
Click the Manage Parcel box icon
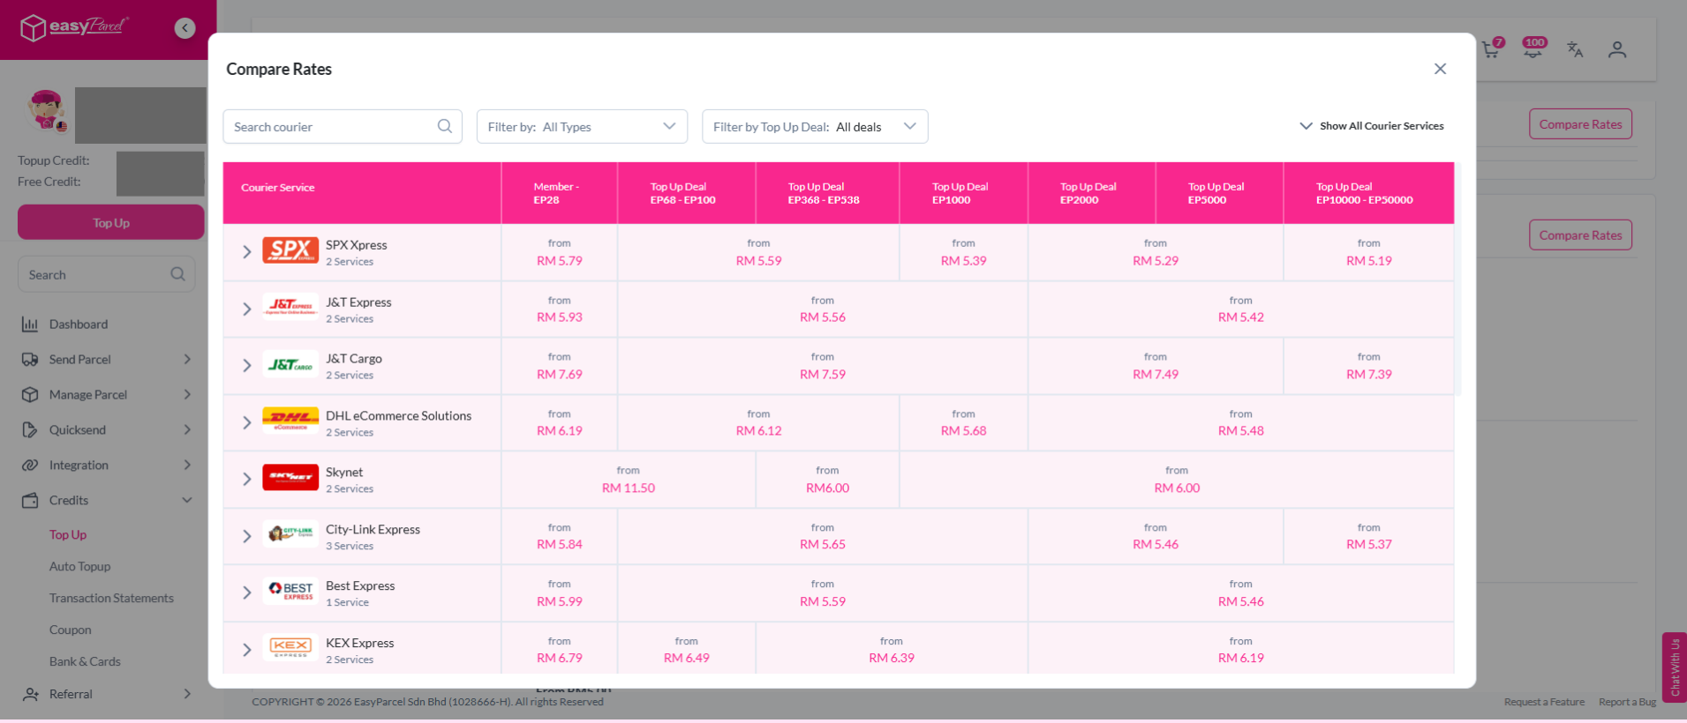point(30,395)
